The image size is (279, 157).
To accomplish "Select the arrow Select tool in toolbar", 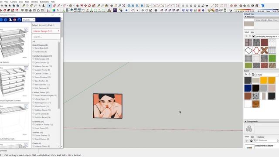I will tap(49, 6).
